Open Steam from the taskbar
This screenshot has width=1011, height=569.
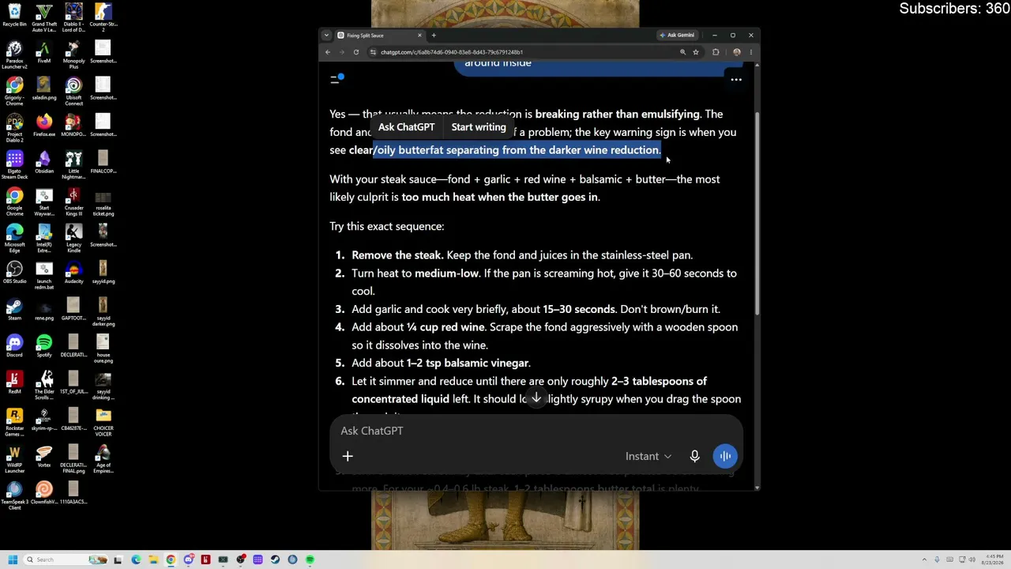(x=275, y=560)
